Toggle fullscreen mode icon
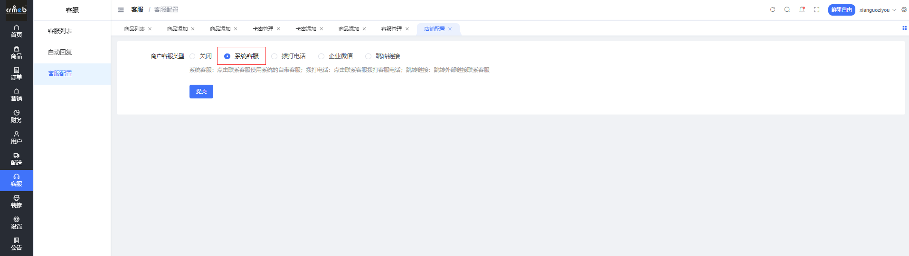 coord(816,9)
